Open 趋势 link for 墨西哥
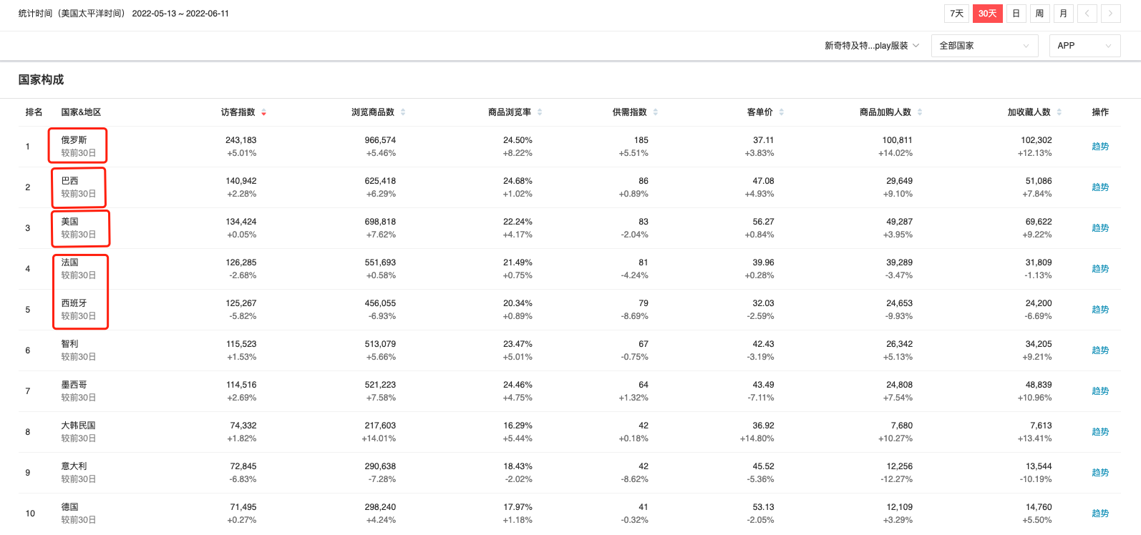Screen dimensions: 1141x535 tap(1100, 391)
